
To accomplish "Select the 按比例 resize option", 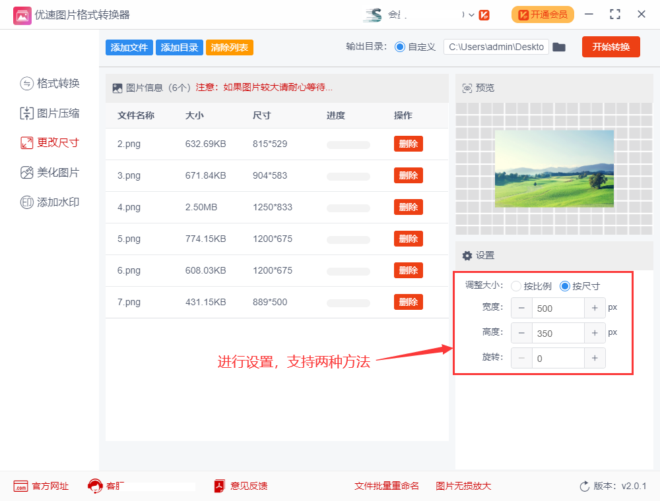I will tap(516, 286).
